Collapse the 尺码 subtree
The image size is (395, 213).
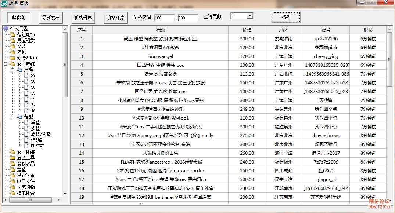pyautogui.click(x=12, y=70)
